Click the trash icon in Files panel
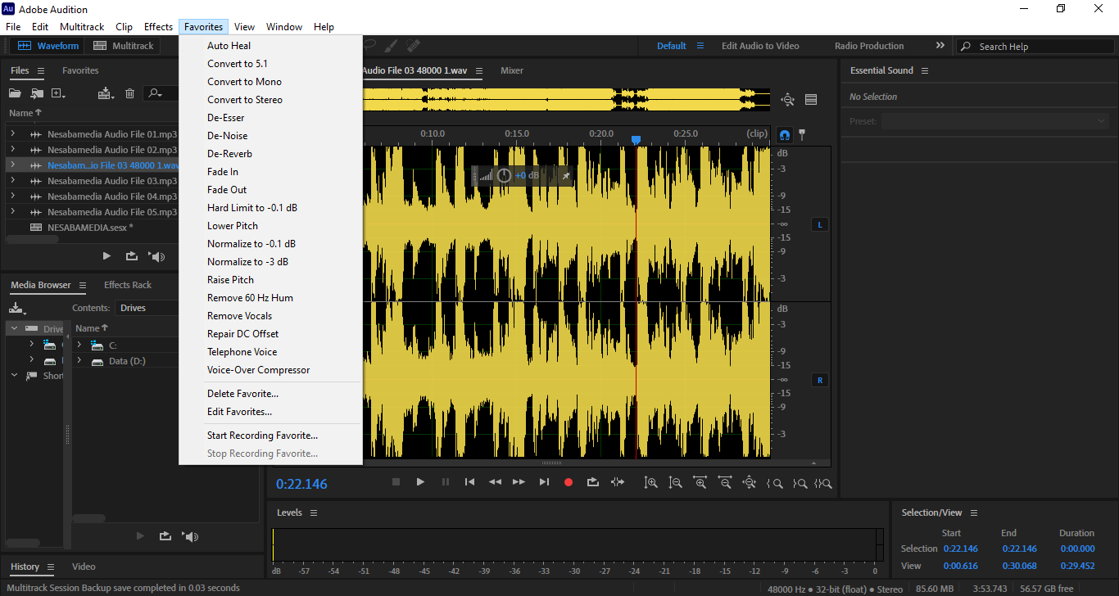The image size is (1119, 596). click(129, 93)
